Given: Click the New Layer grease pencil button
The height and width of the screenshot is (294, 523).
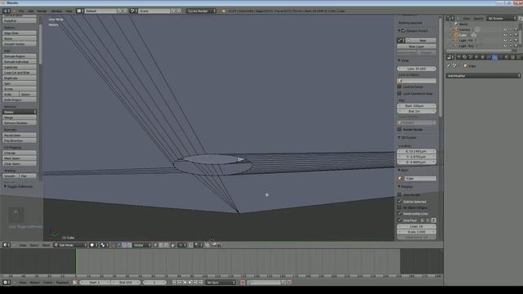Looking at the screenshot, I should coord(416,47).
